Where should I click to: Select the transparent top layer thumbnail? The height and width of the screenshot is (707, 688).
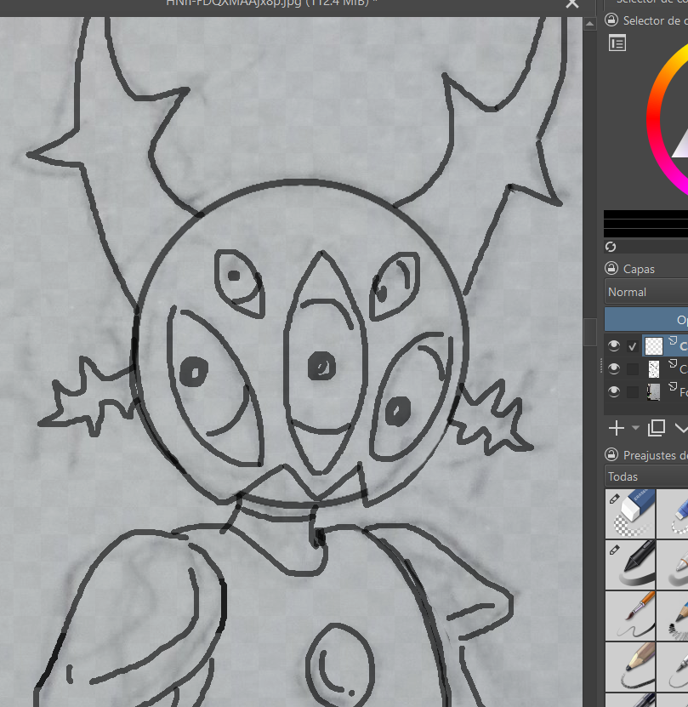click(654, 346)
